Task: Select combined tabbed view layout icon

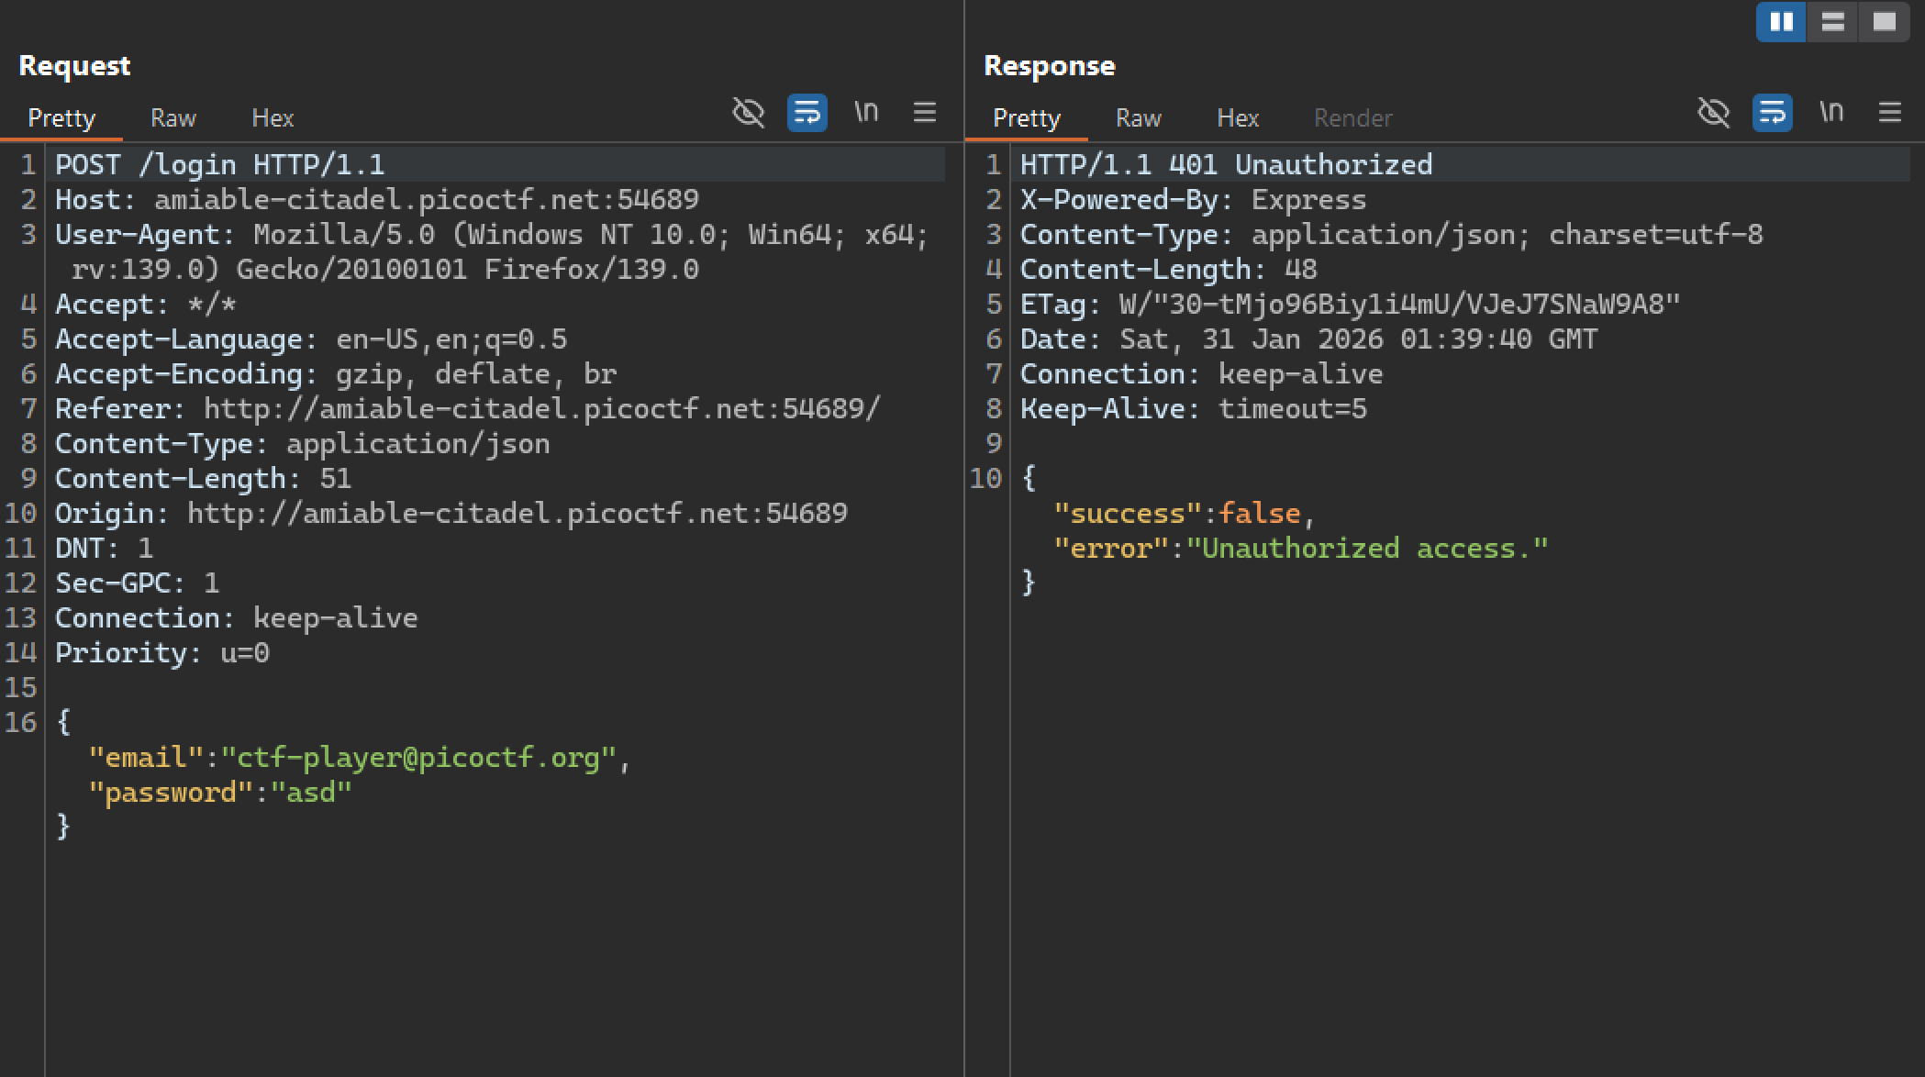Action: (x=1884, y=22)
